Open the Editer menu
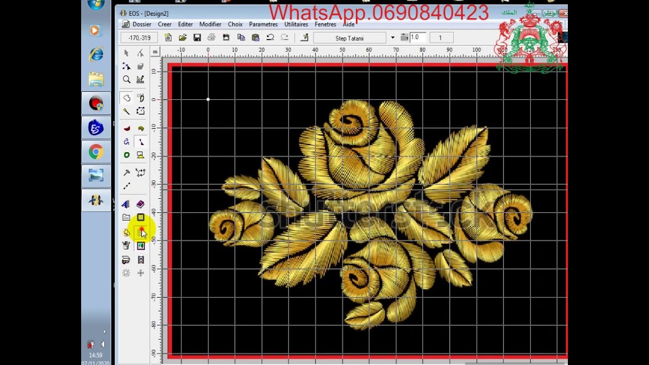The width and height of the screenshot is (649, 365). 185,24
